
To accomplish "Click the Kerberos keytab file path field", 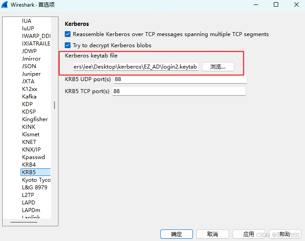I will tap(136, 67).
